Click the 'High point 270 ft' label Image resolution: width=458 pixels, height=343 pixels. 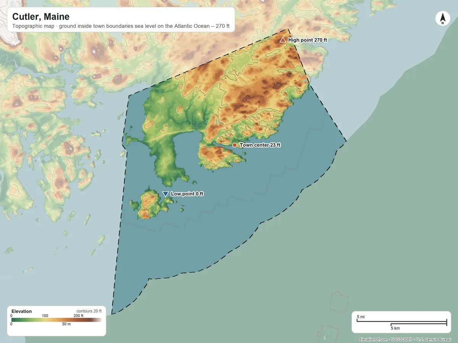(x=308, y=40)
